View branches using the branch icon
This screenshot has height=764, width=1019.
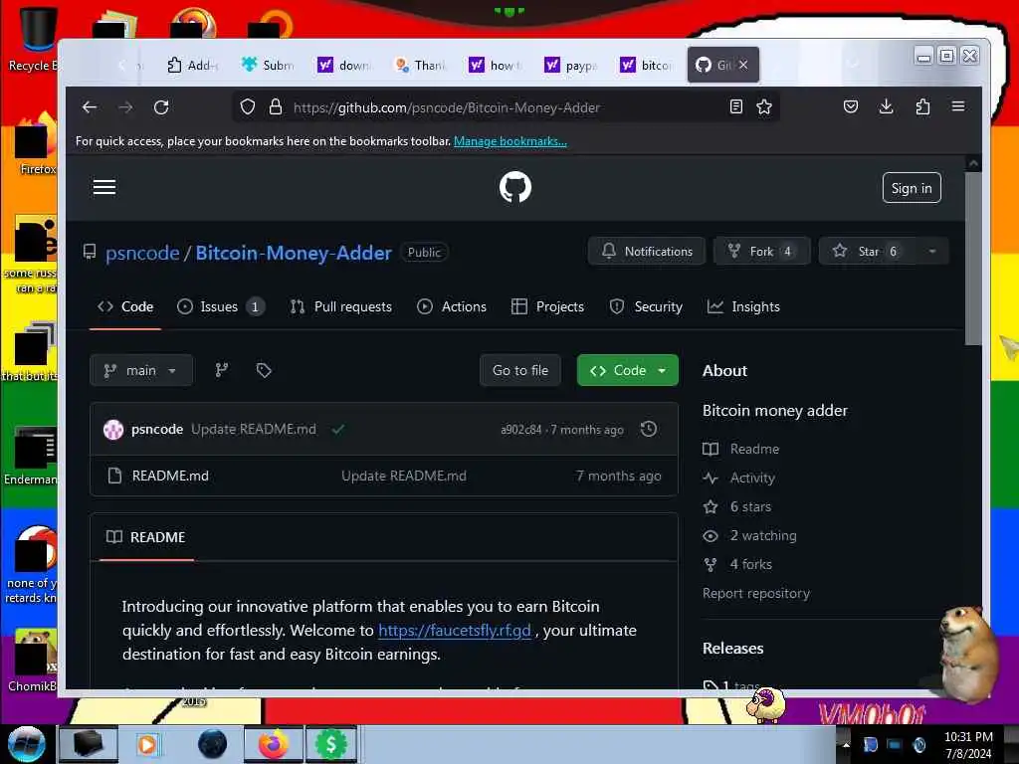[x=222, y=370]
